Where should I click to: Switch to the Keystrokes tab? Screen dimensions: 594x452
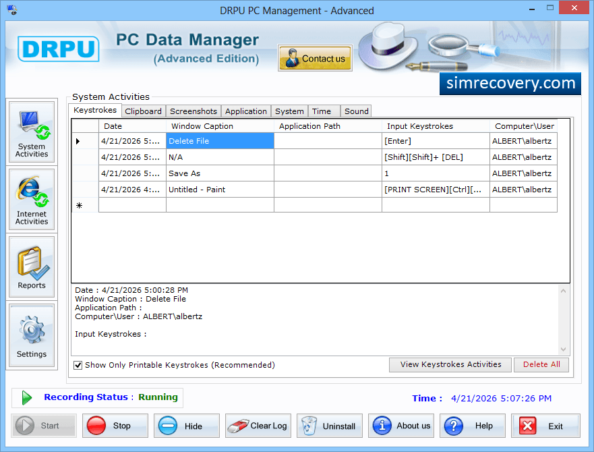(x=95, y=111)
